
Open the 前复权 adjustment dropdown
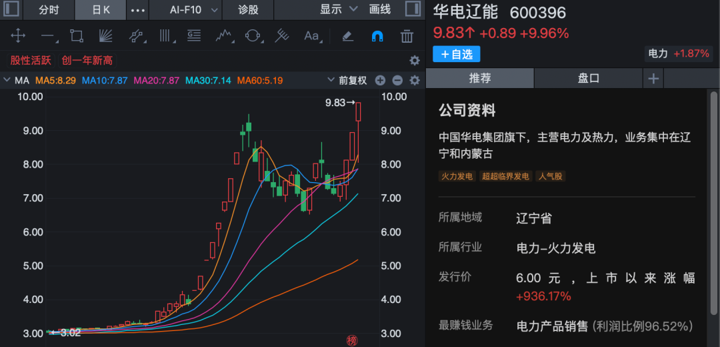347,81
